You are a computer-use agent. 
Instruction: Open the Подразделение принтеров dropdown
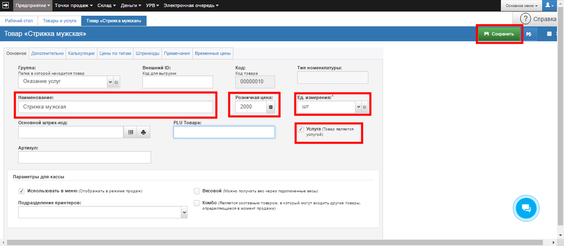pyautogui.click(x=184, y=212)
